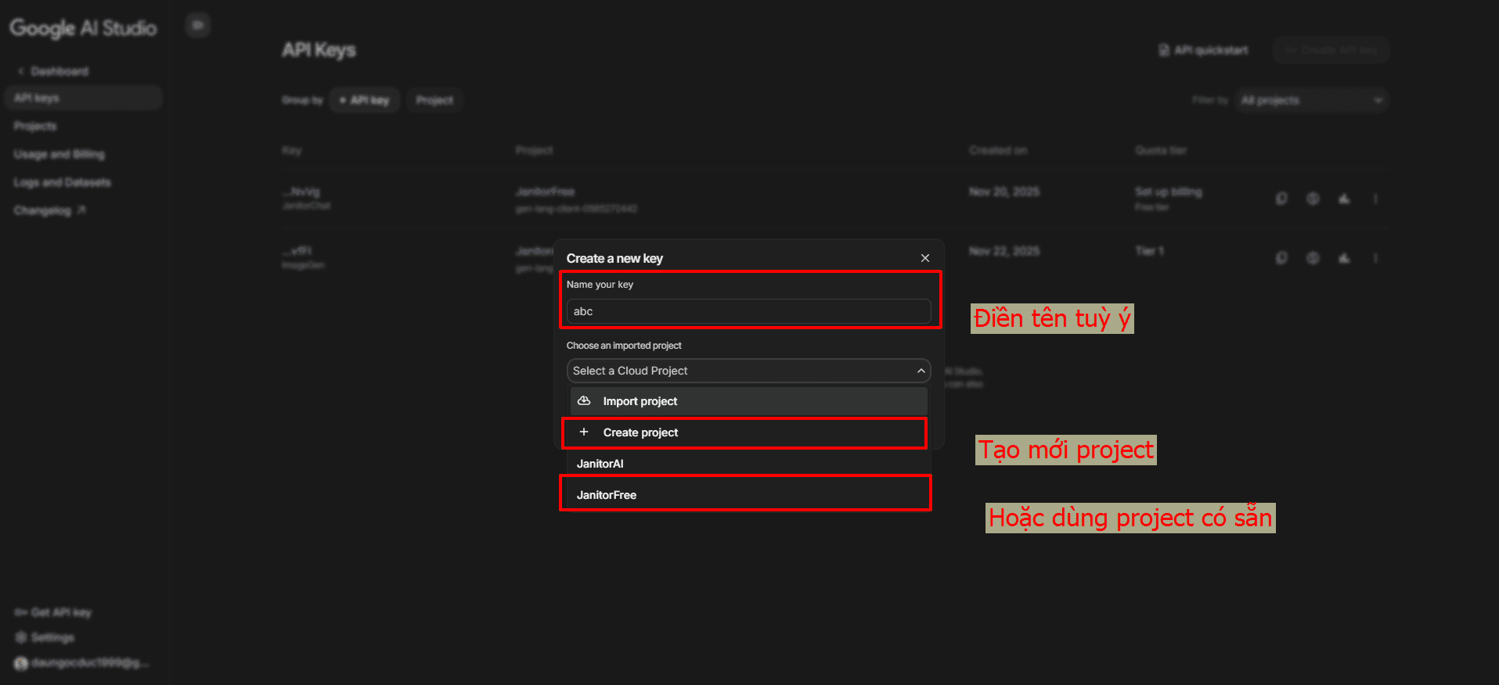Image resolution: width=1499 pixels, height=685 pixels.
Task: Group keys by API key
Action: 365,100
